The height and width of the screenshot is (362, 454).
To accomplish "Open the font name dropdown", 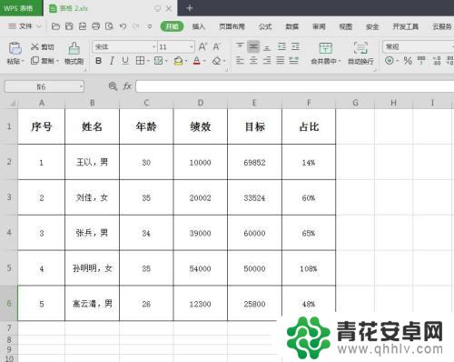I will tap(153, 47).
